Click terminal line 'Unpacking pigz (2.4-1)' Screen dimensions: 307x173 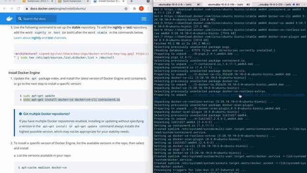(176, 57)
